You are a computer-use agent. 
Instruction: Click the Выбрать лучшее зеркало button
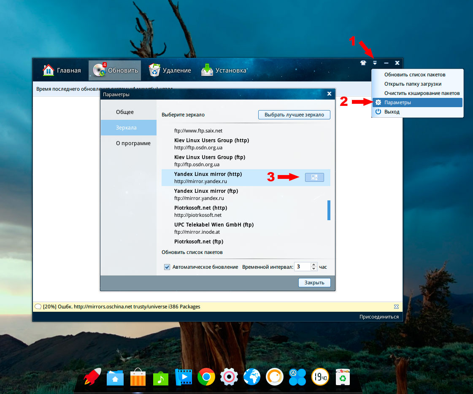pyautogui.click(x=294, y=115)
